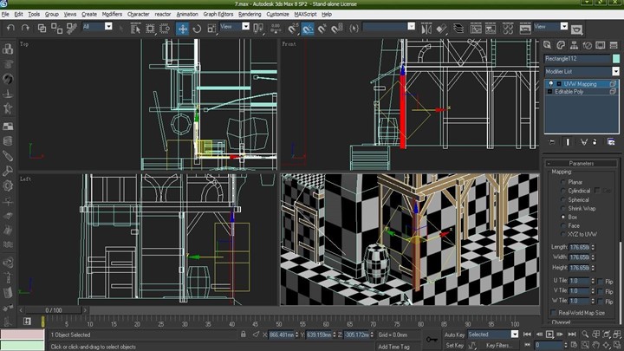Screen dimensions: 624x351
Task: Open the Modifier List dropdown
Action: point(615,71)
